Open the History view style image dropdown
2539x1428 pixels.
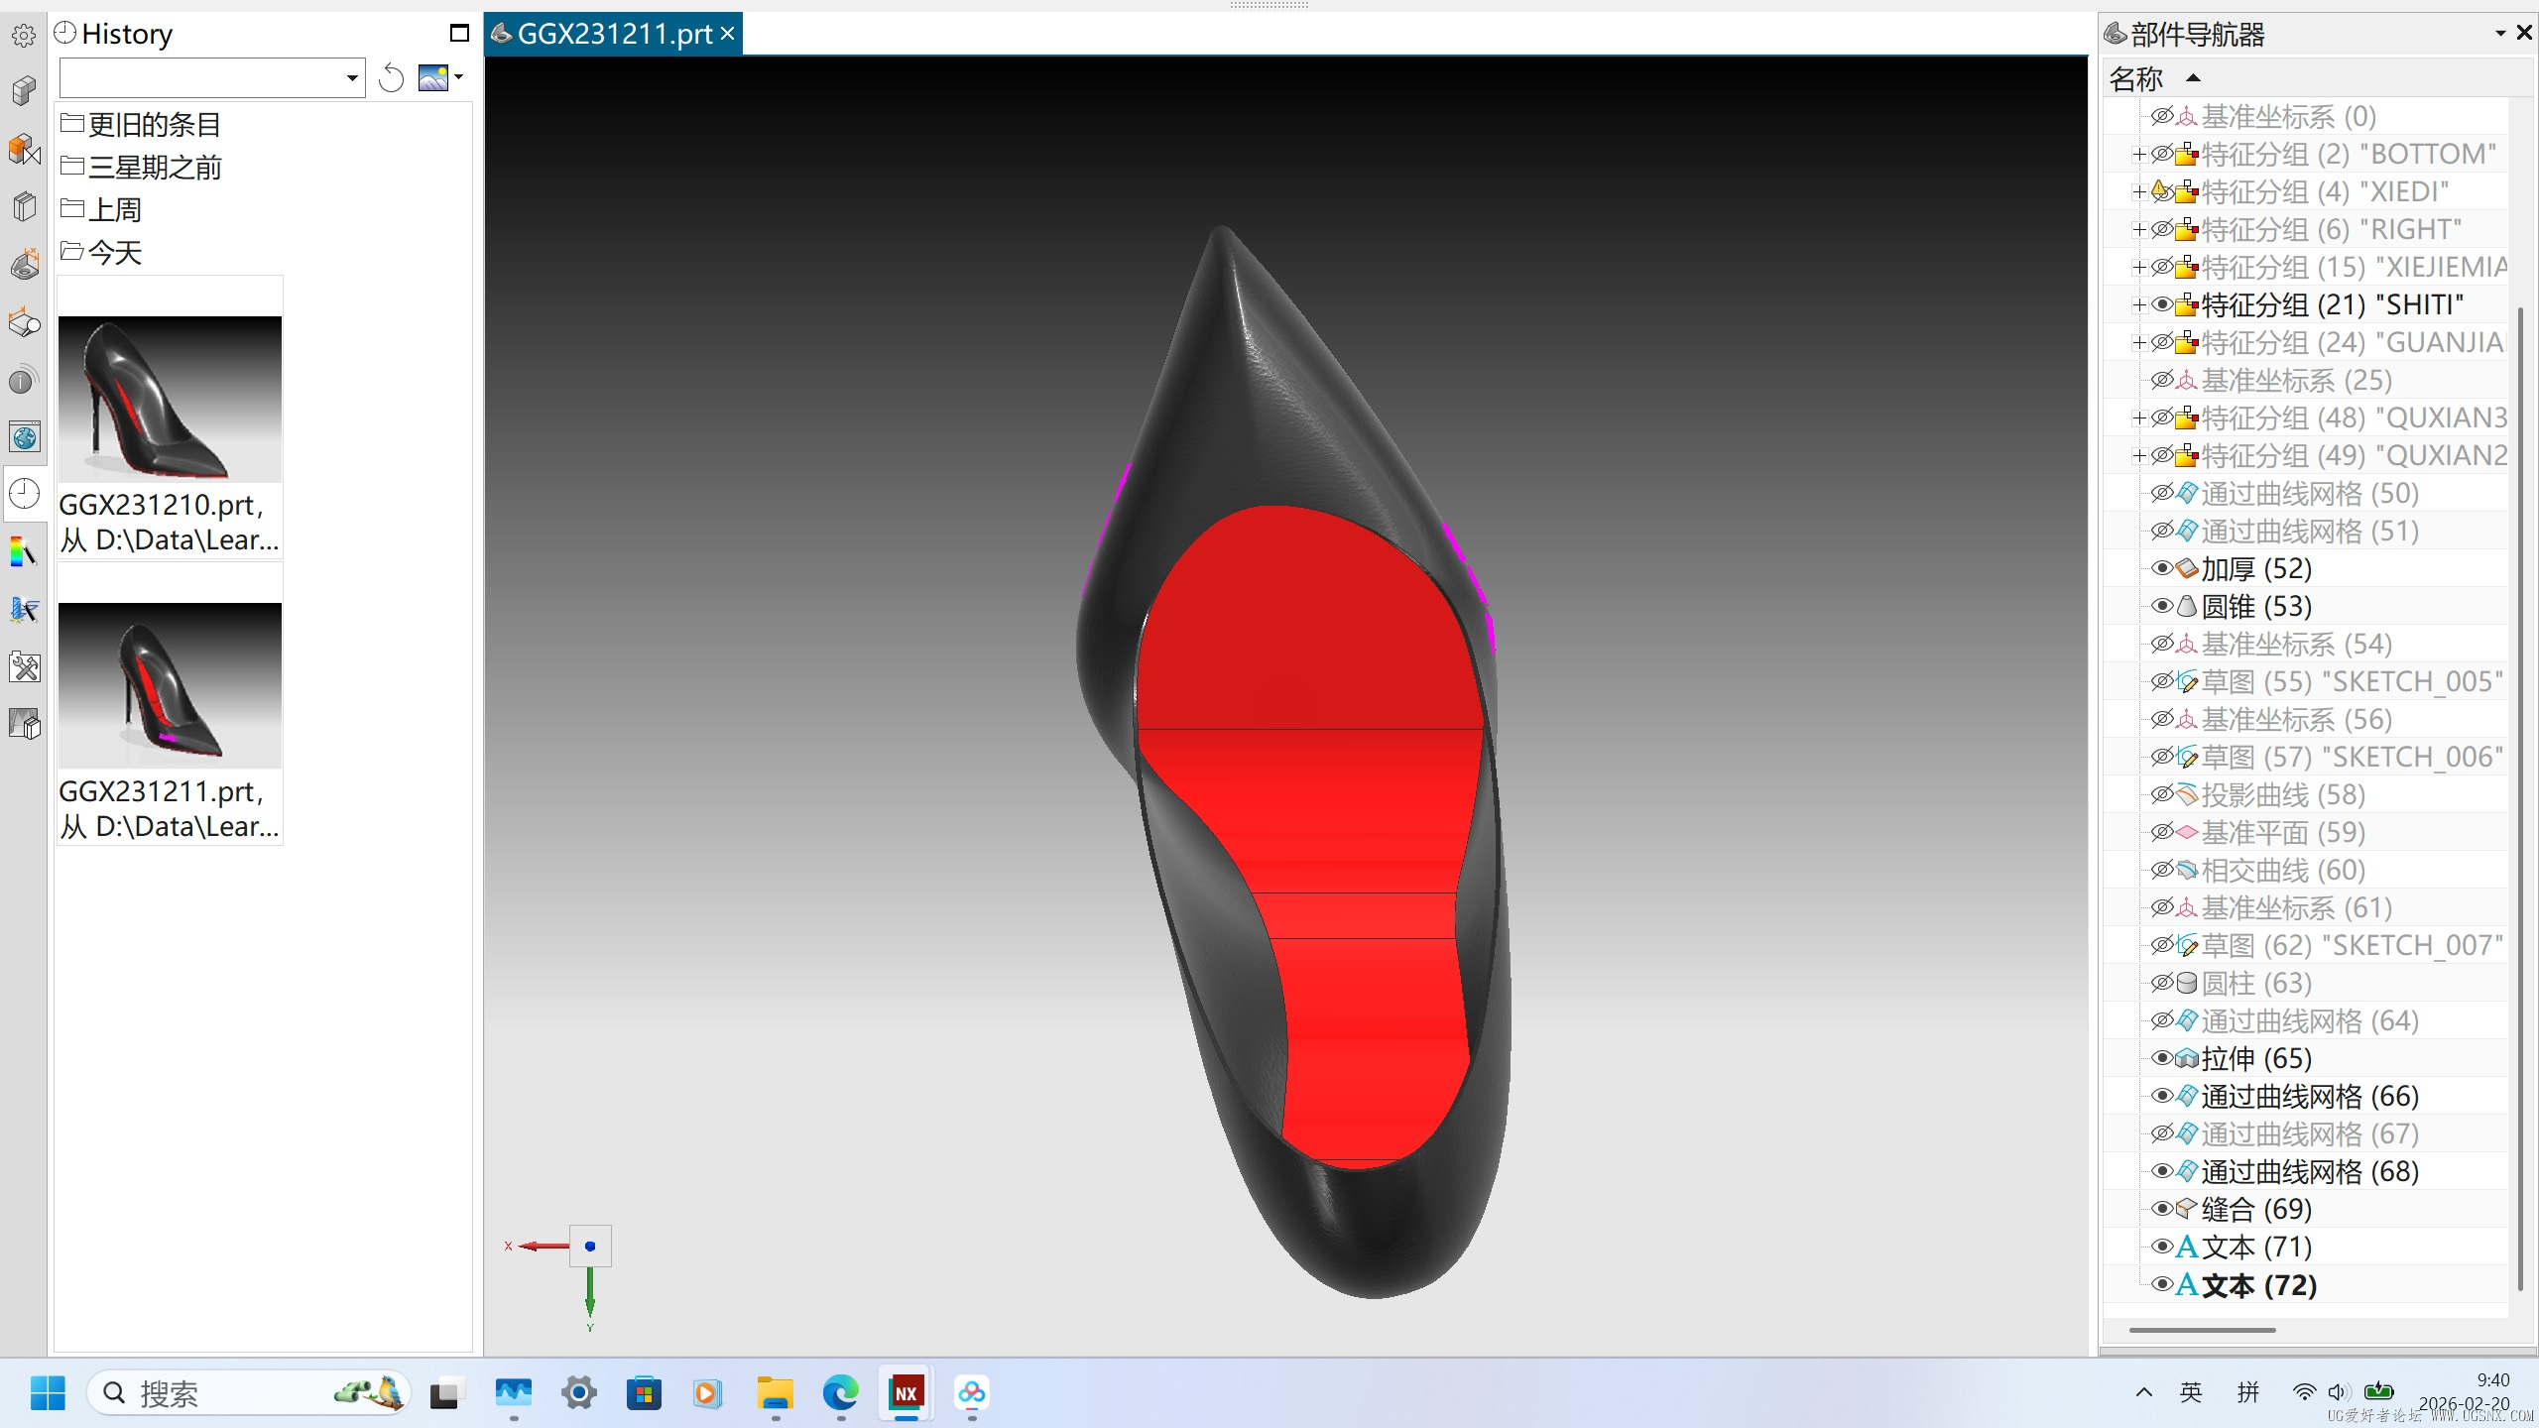click(440, 77)
